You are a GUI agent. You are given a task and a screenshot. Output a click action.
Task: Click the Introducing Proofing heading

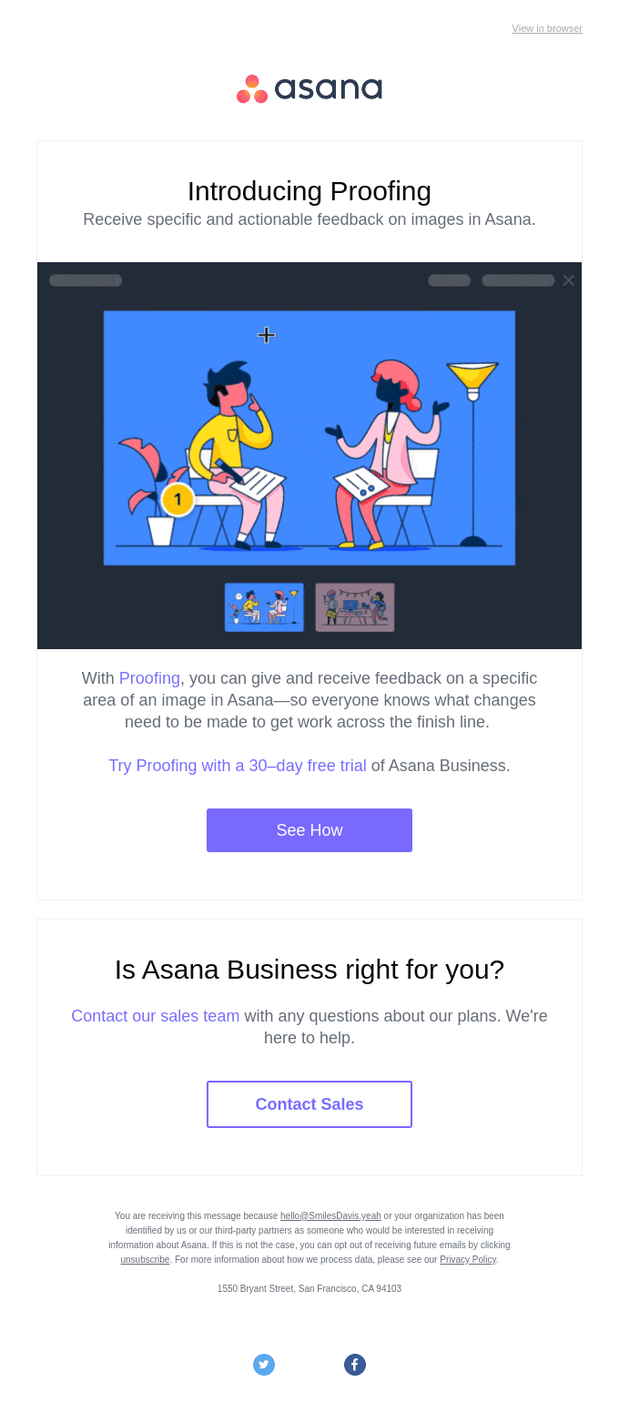coord(309,191)
